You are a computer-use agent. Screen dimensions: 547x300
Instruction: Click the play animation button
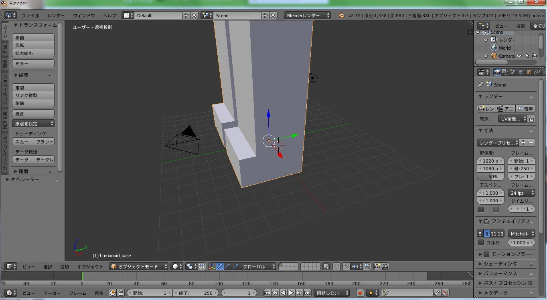[291, 293]
